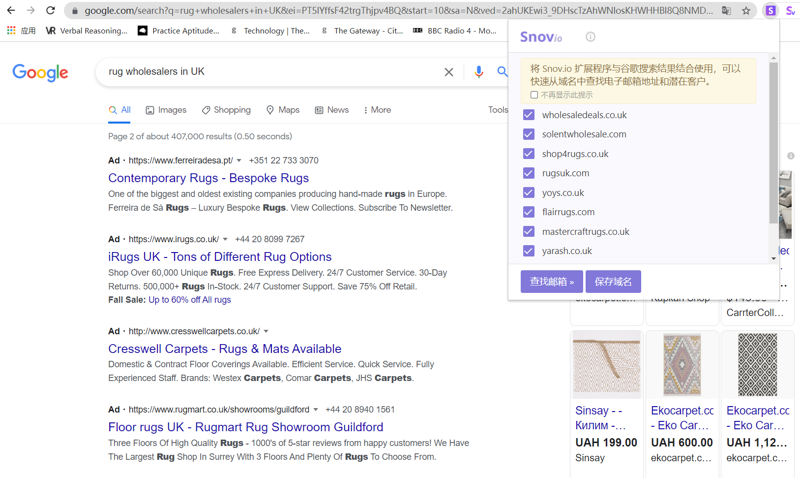Bookmark this page with the star

pyautogui.click(x=746, y=10)
